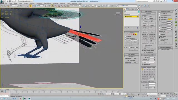Open the Named Selection Sets dropdown

75,6
